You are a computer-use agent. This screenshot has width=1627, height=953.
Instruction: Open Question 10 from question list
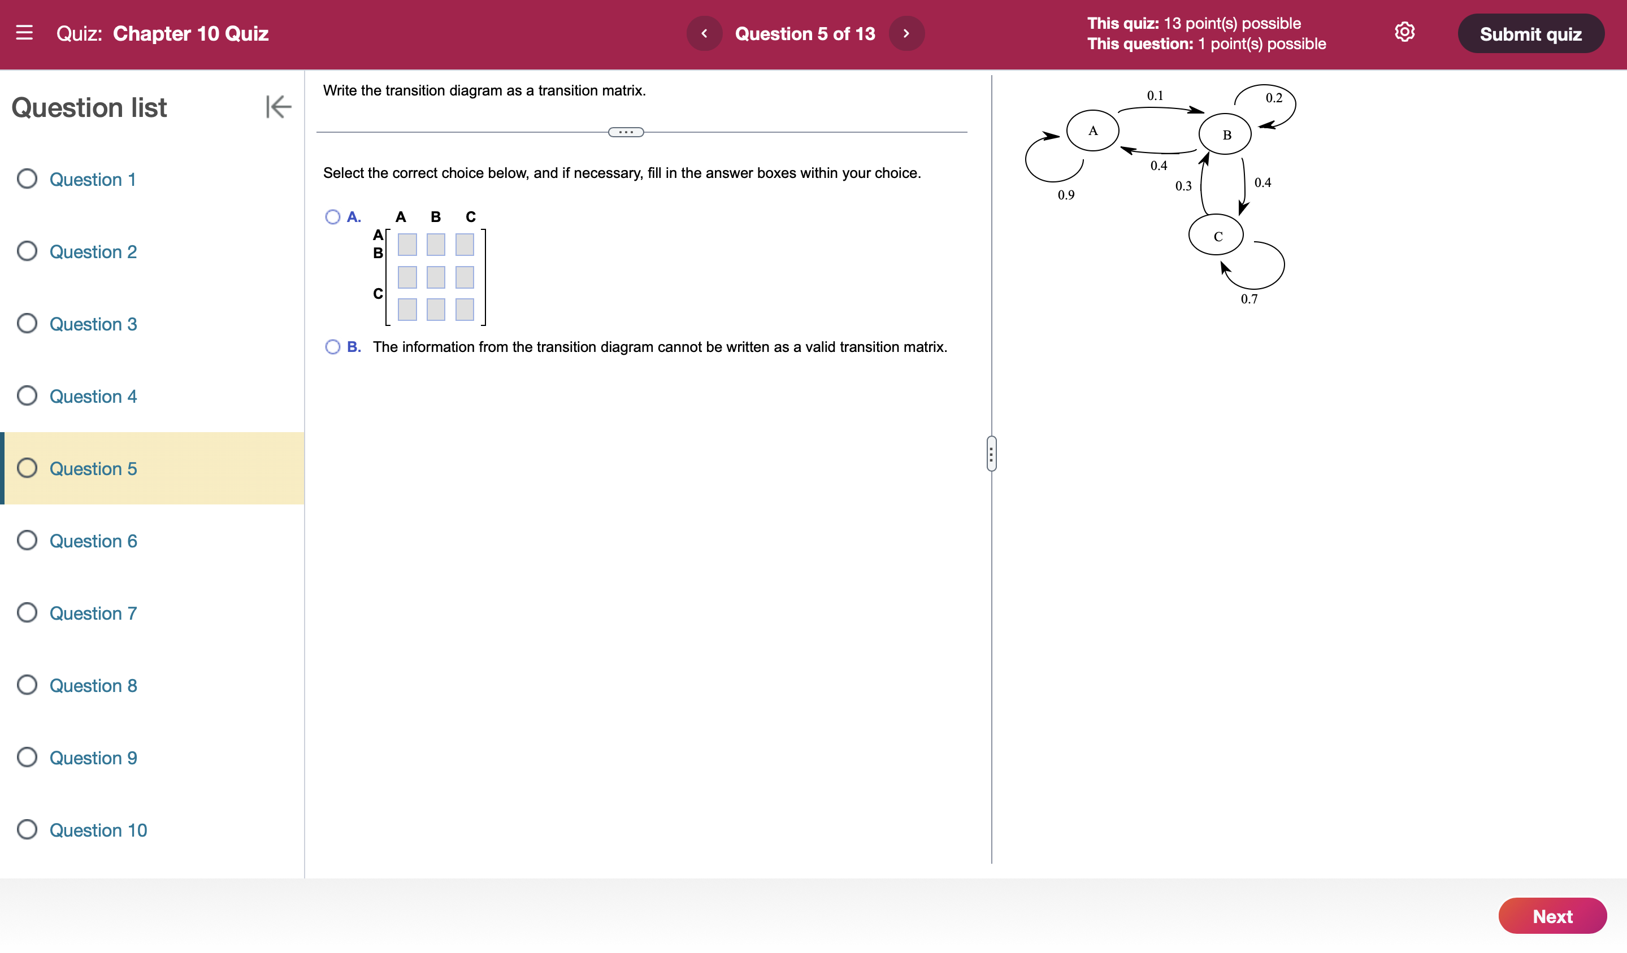(98, 830)
